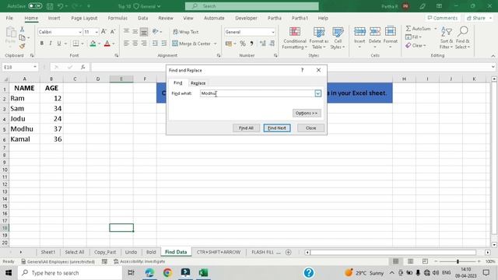Open the Comments button

pyautogui.click(x=443, y=18)
